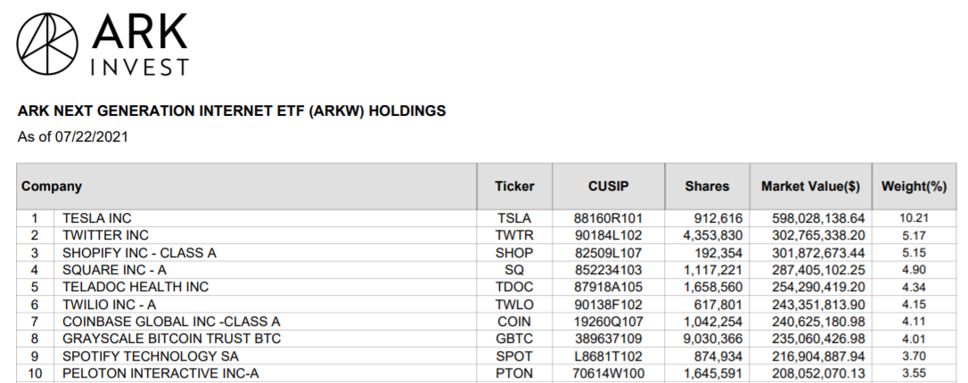Click the CUSIP column header
968x383 pixels.
(608, 186)
